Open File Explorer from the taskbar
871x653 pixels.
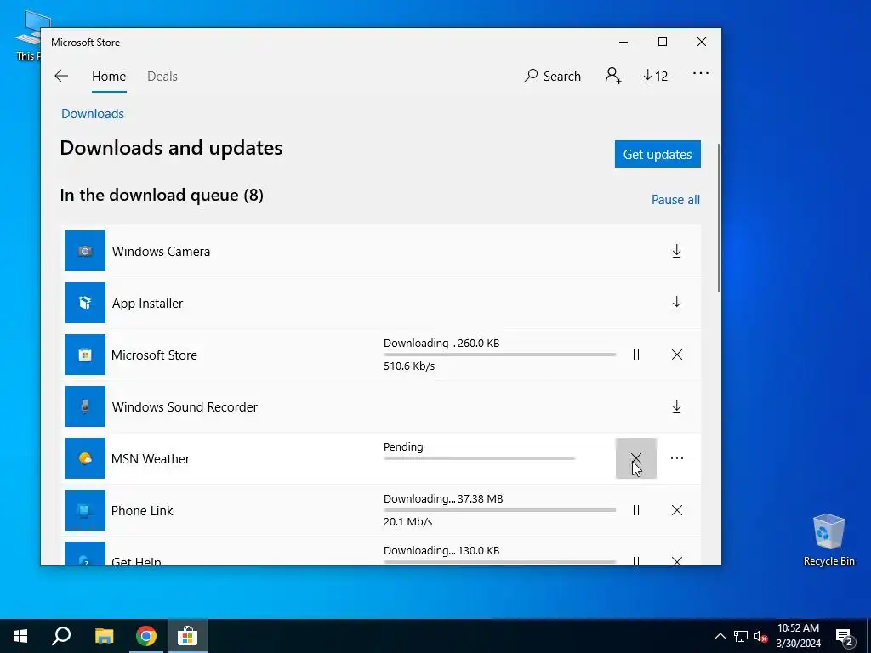pyautogui.click(x=104, y=636)
